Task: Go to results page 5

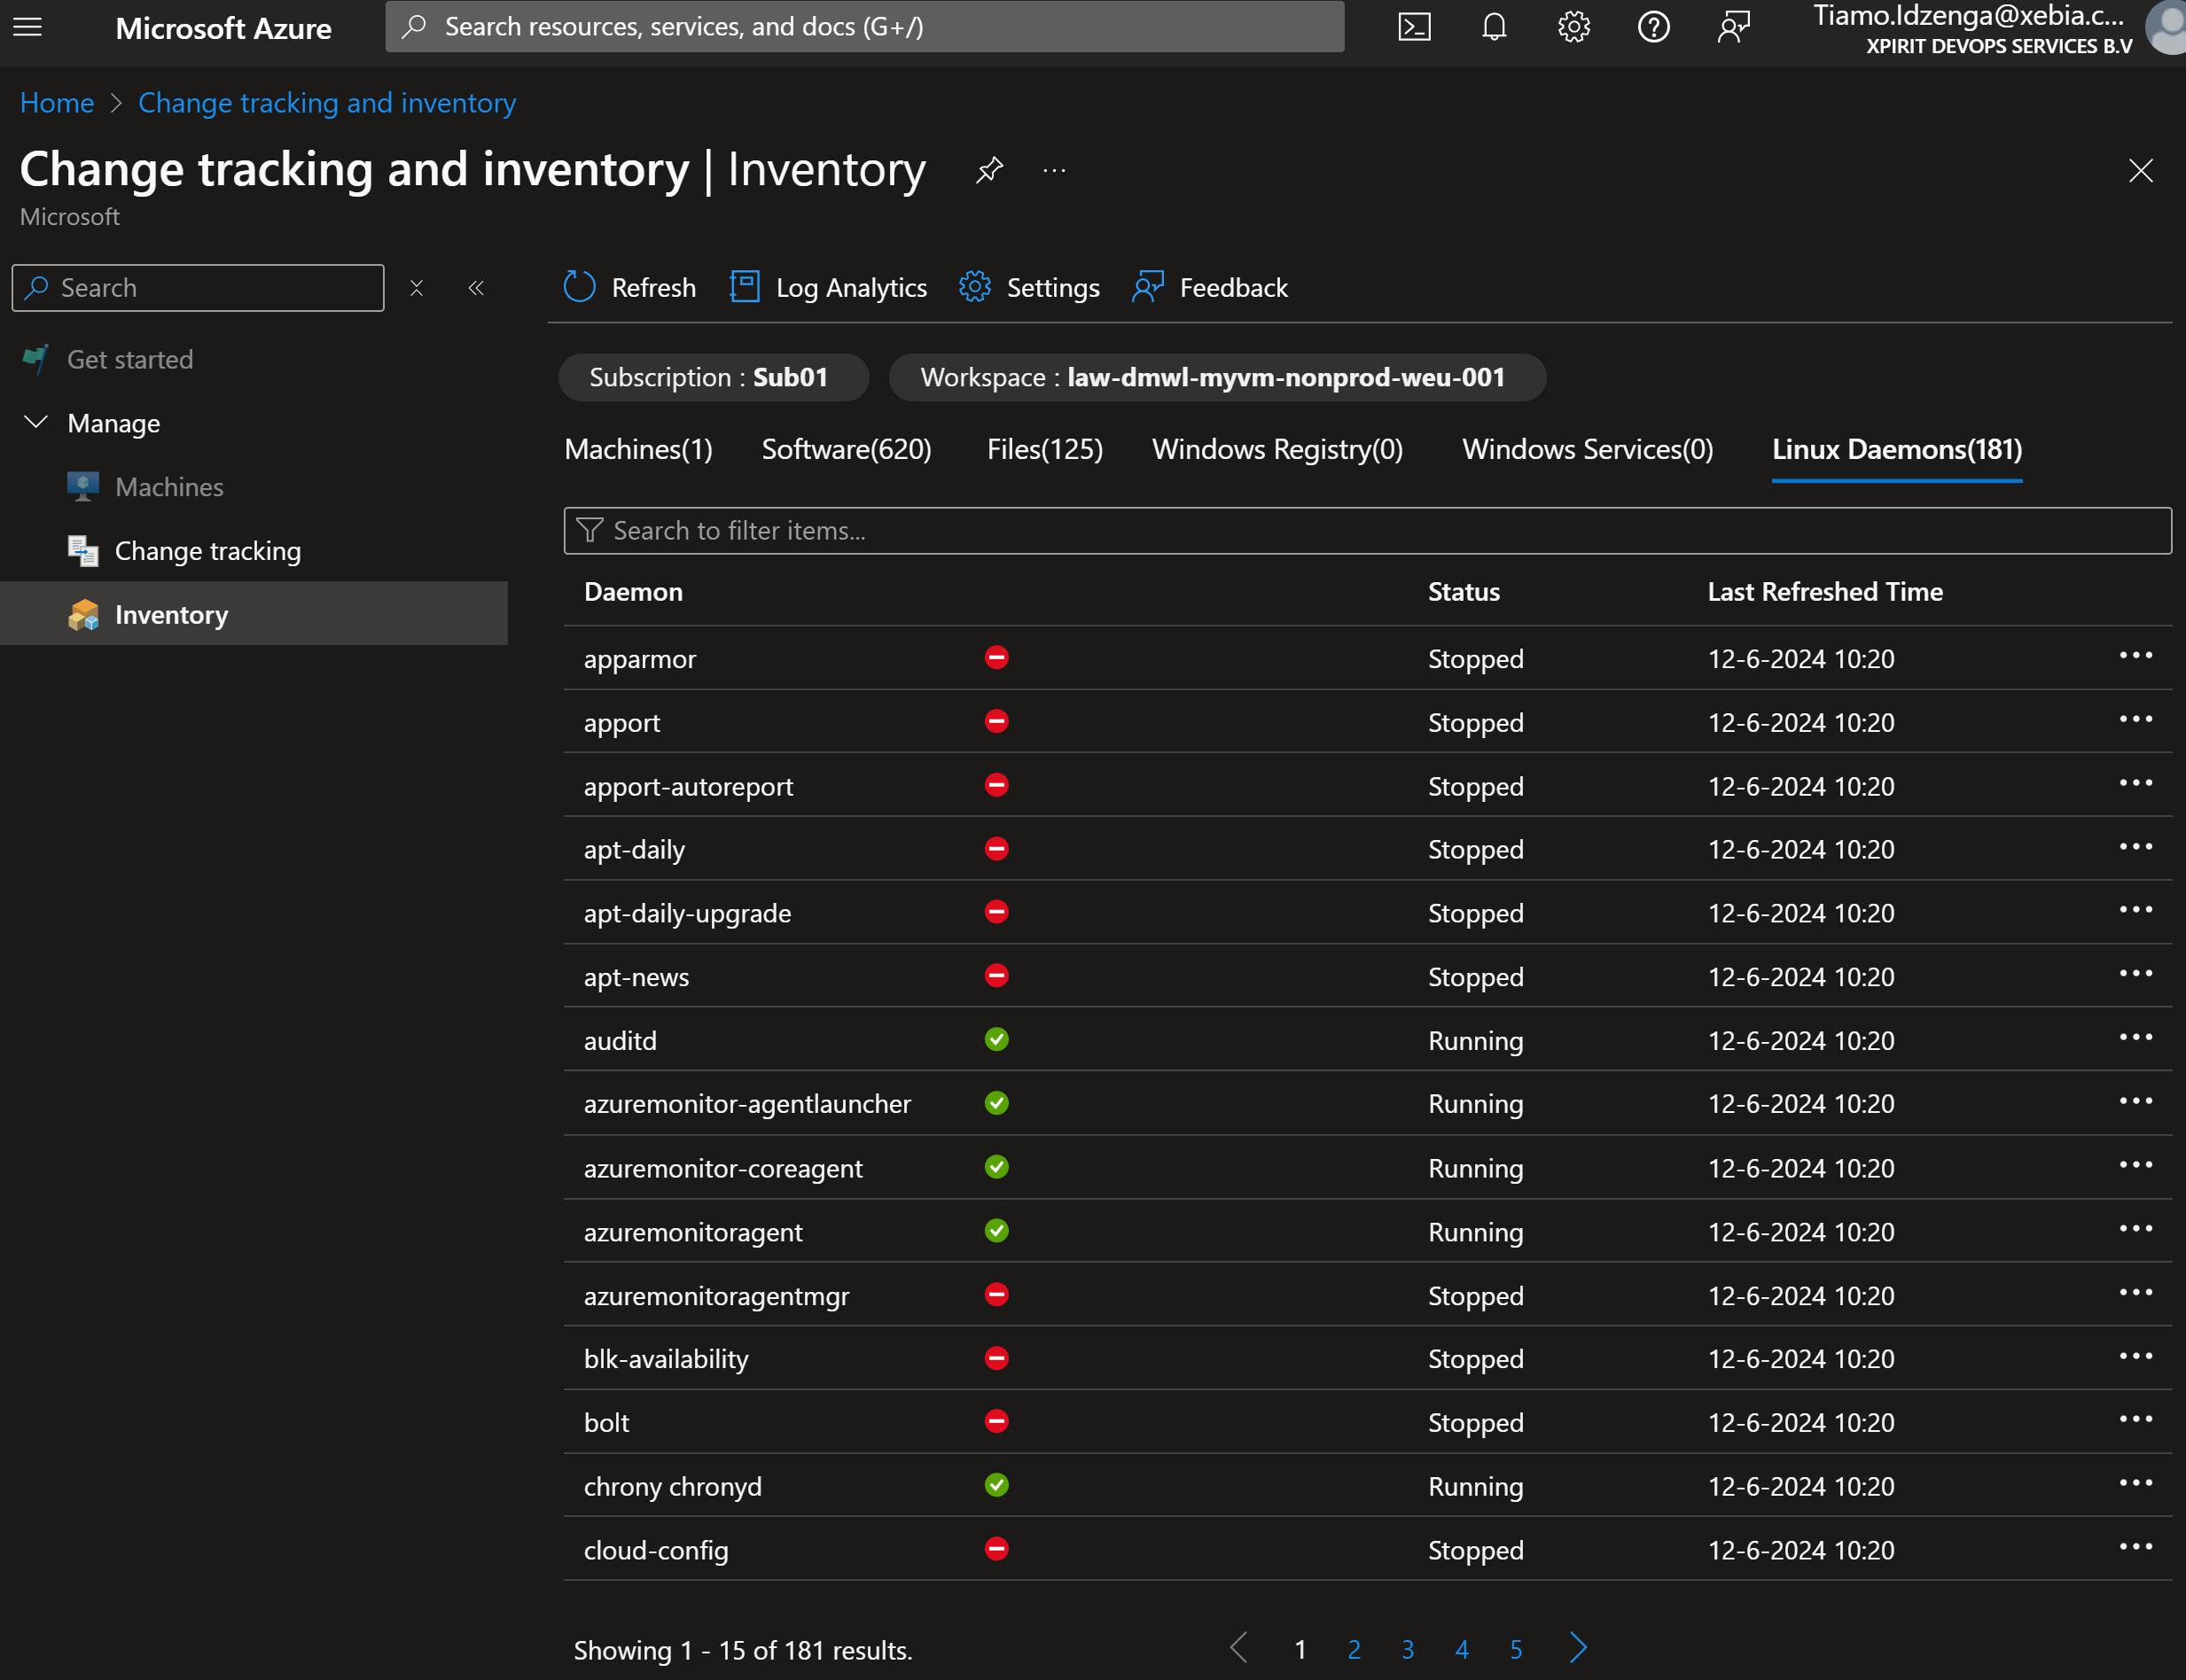Action: pos(1516,1649)
